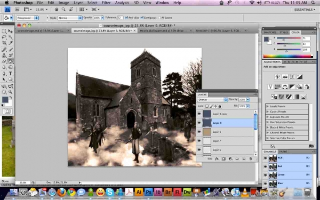The height and width of the screenshot is (200, 320).
Task: Select the Clone Stamp tool
Action: (4, 55)
